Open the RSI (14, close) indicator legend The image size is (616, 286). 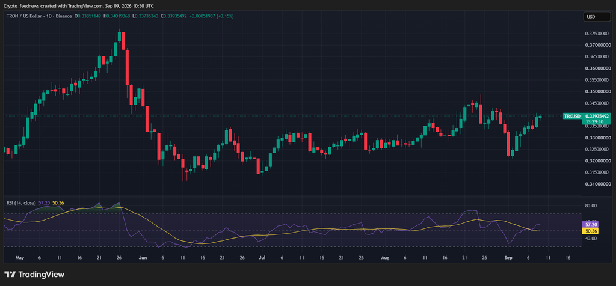[21, 203]
